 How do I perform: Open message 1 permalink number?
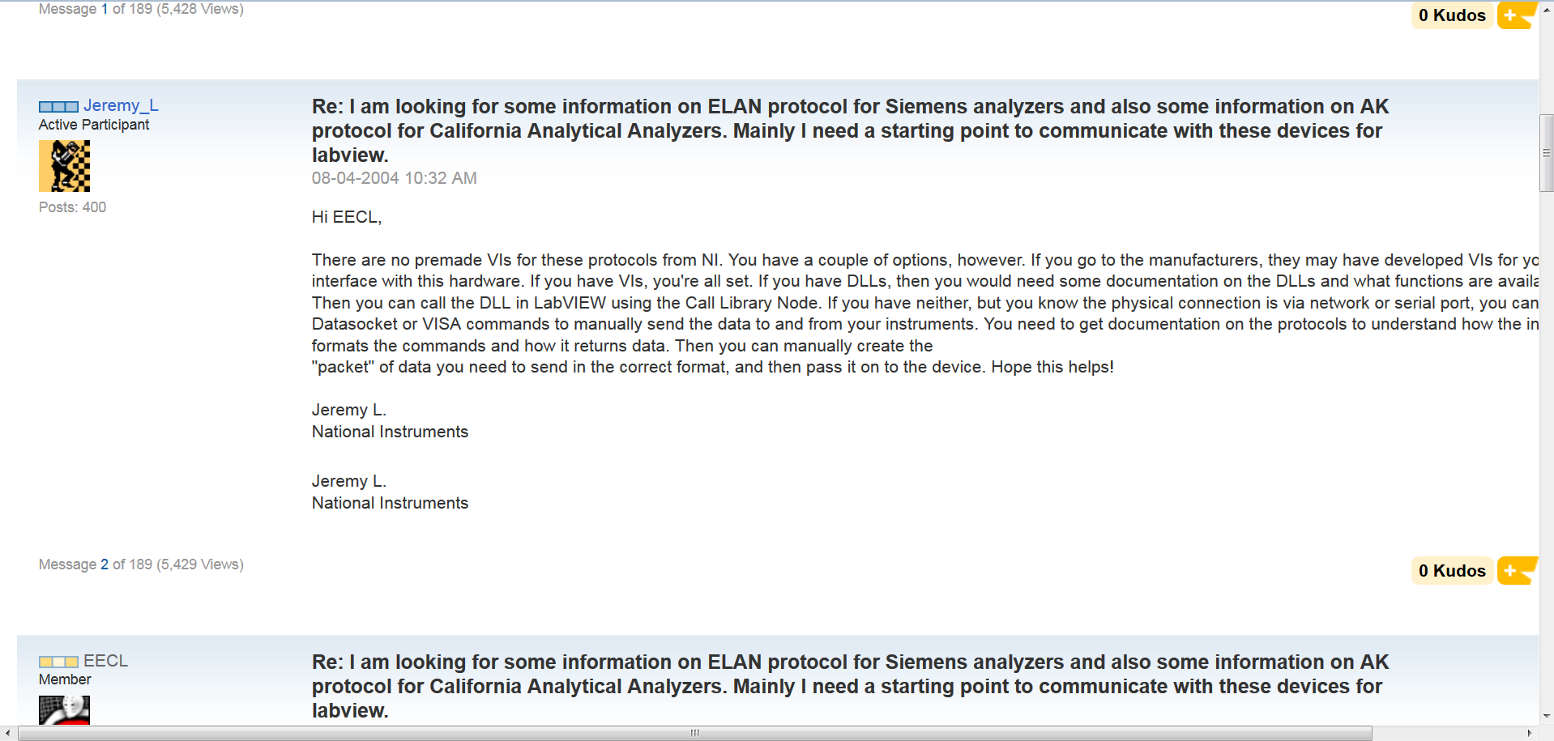105,9
